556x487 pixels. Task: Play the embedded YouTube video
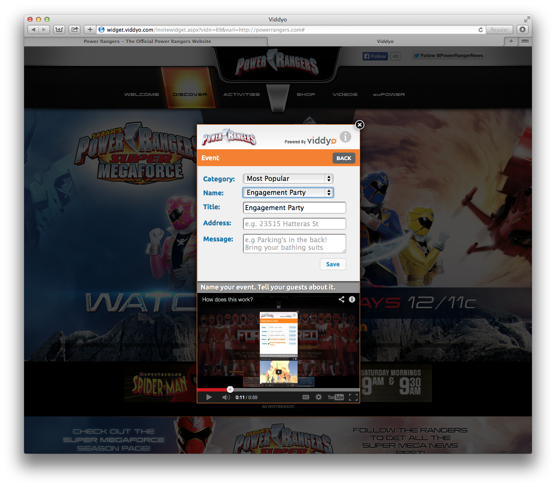coord(209,397)
